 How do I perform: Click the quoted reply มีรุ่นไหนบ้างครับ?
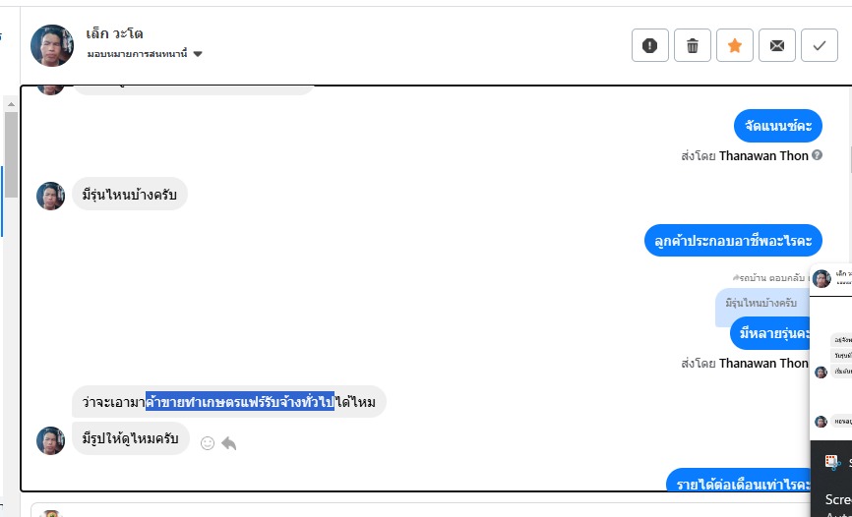click(x=761, y=303)
